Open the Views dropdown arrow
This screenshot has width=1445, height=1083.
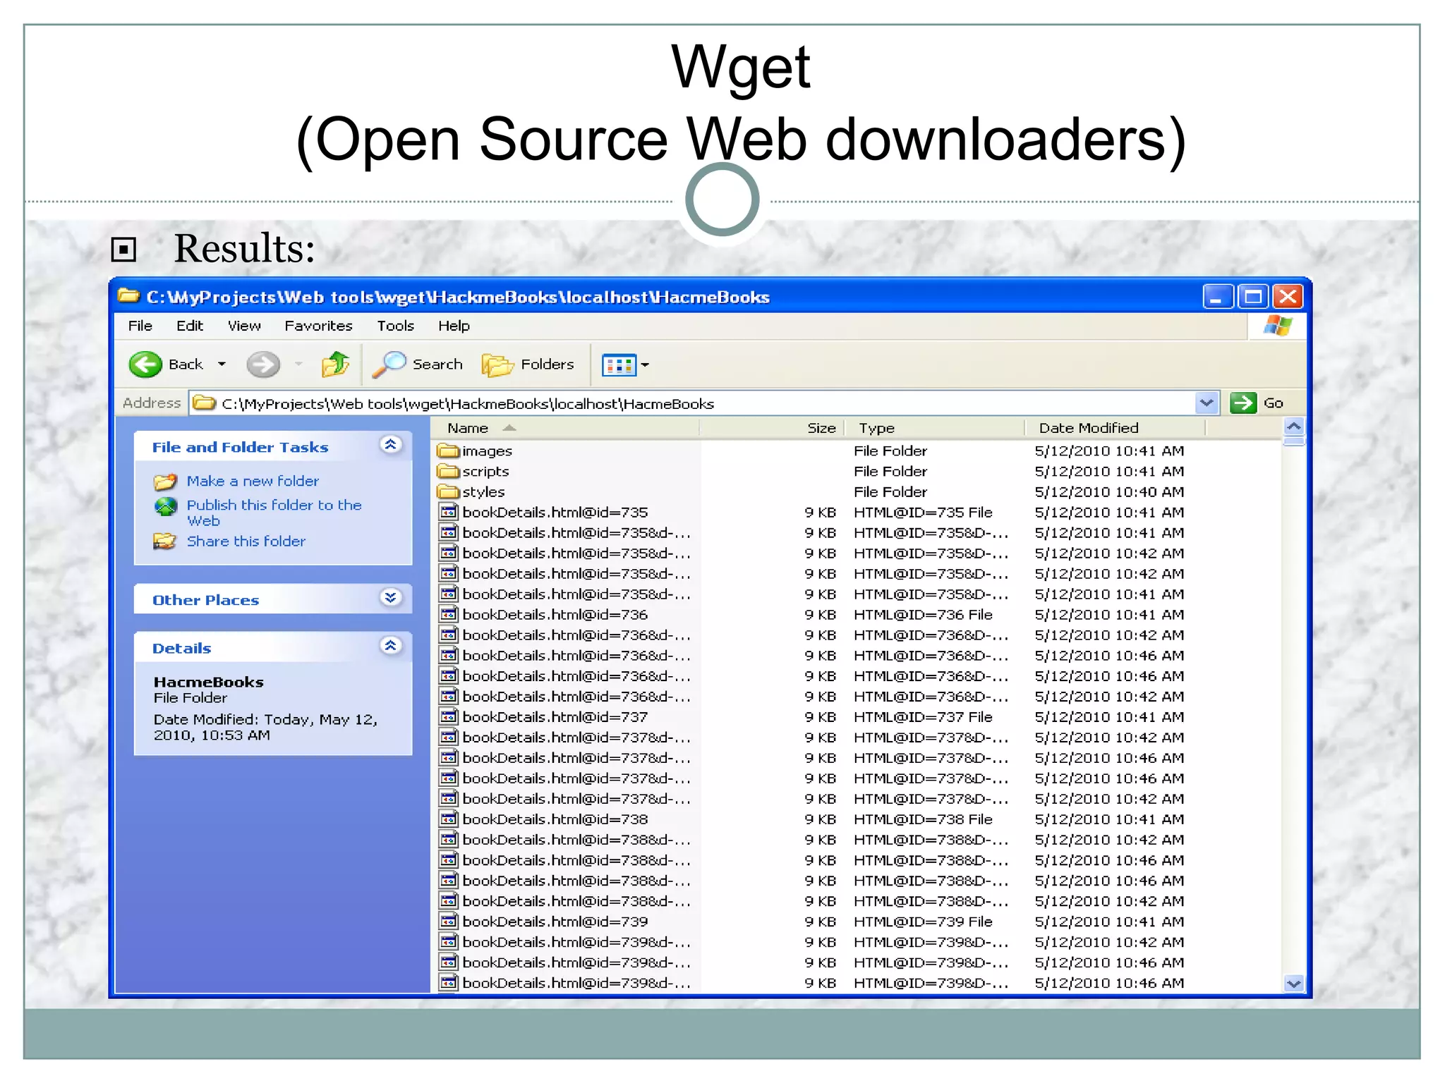pos(645,365)
